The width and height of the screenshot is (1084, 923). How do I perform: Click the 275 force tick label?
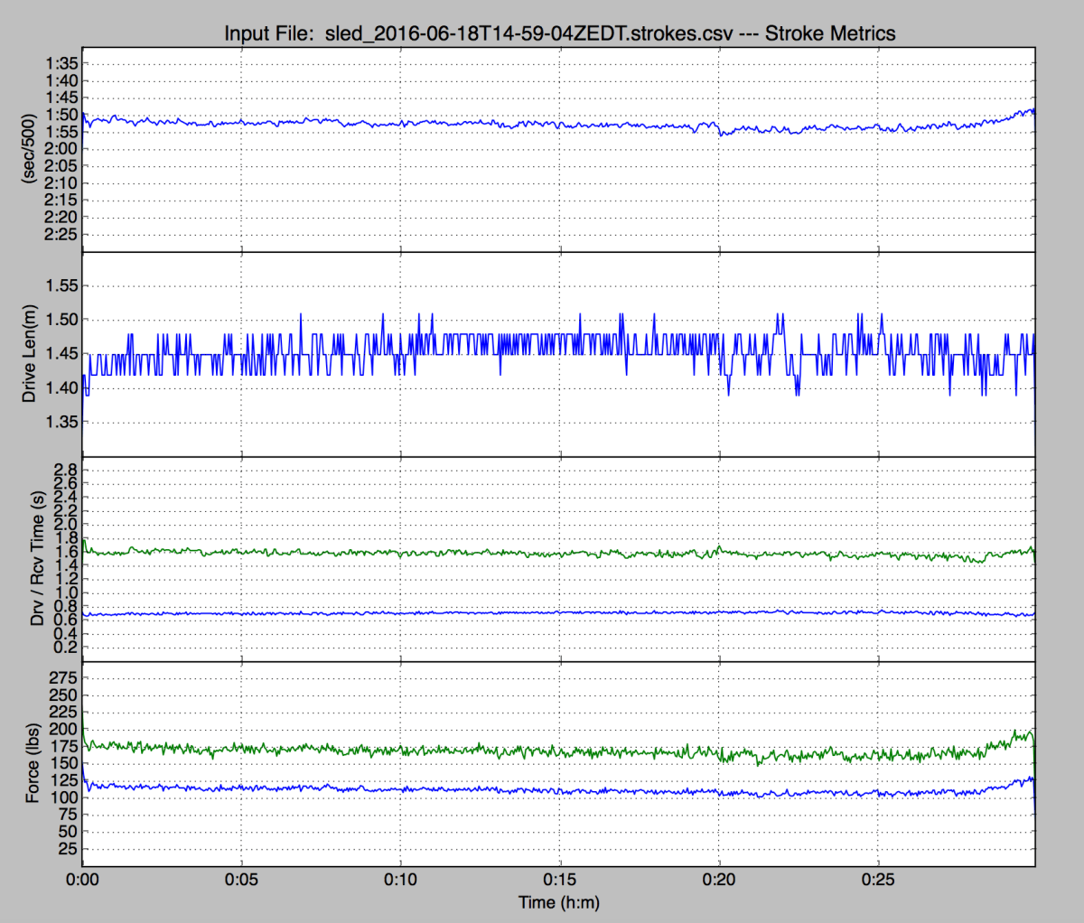[x=63, y=677]
